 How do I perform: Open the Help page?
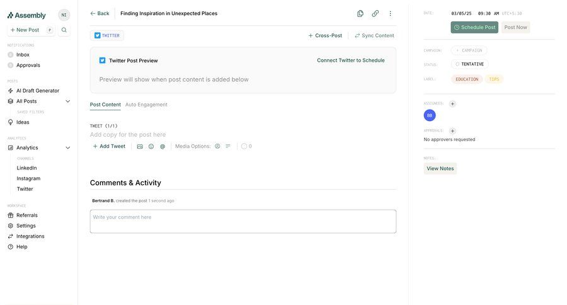coord(21,247)
